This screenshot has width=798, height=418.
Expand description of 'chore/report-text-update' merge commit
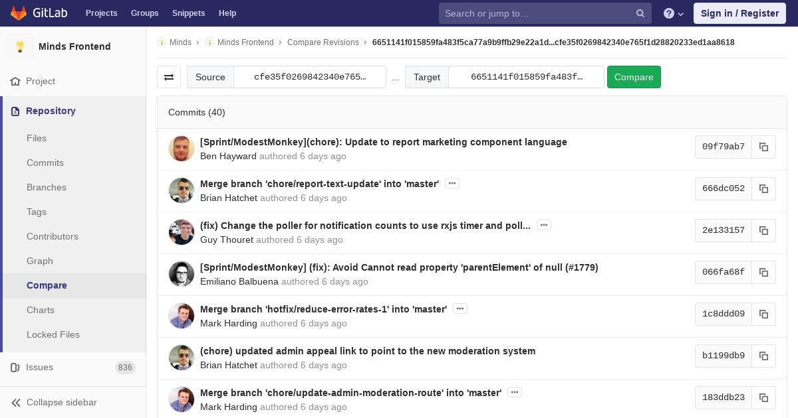point(452,183)
